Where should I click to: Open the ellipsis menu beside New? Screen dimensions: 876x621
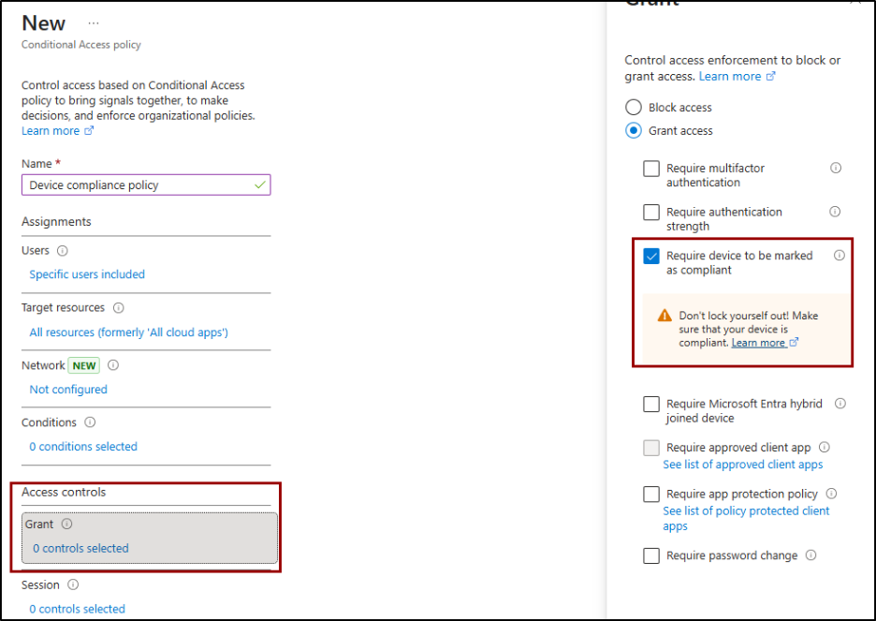pyautogui.click(x=93, y=22)
